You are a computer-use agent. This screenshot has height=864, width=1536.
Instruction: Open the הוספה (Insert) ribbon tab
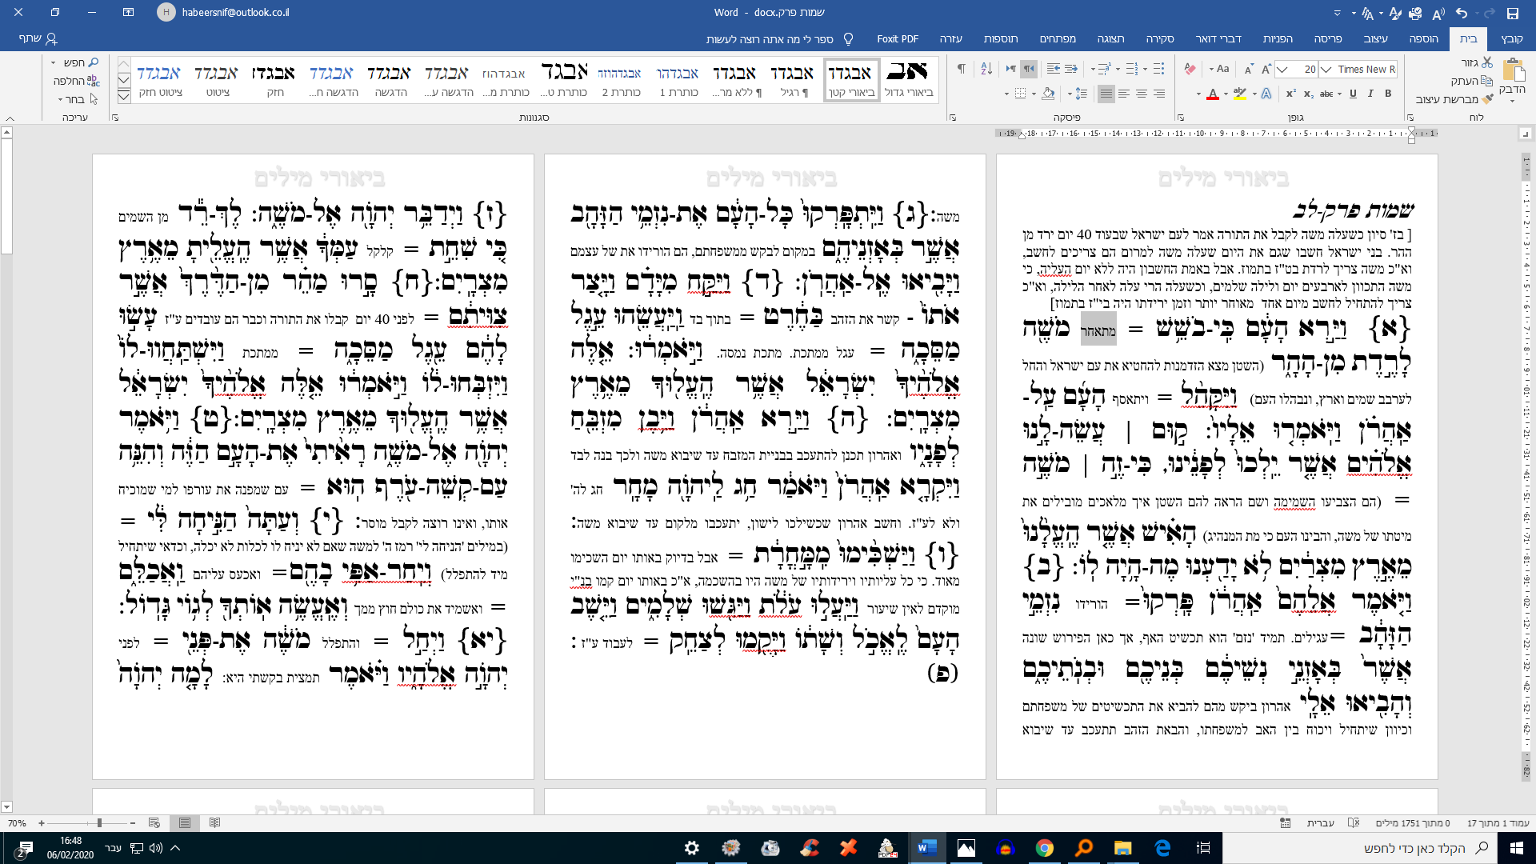click(1423, 38)
